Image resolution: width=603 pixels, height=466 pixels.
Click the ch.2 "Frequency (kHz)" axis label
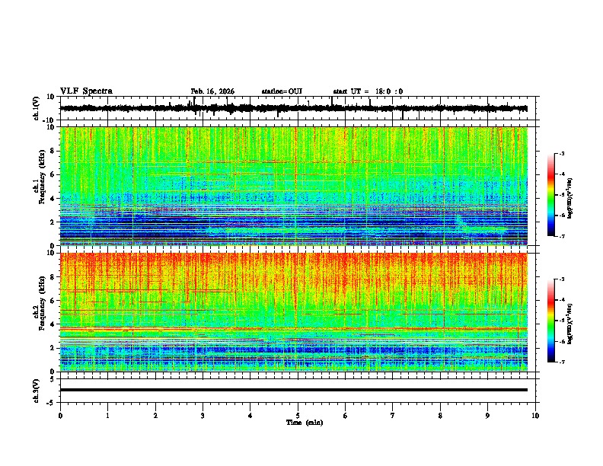coord(42,303)
